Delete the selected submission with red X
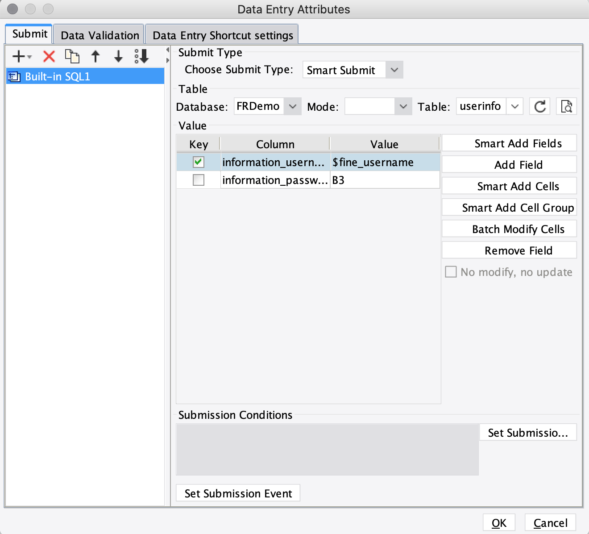589x534 pixels. (x=49, y=56)
